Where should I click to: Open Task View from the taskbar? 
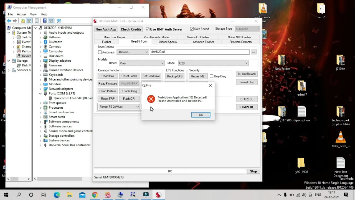[x=44, y=195]
